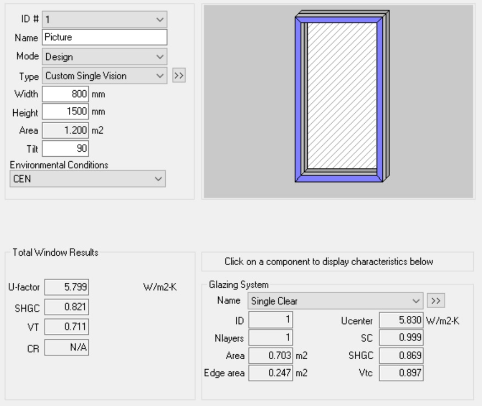Image resolution: width=482 pixels, height=406 pixels.
Task: Select the blue left frame member
Action: click(x=298, y=100)
